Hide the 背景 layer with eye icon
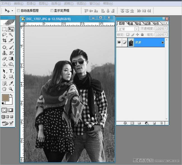This screenshot has width=182, height=165. pyautogui.click(x=119, y=42)
